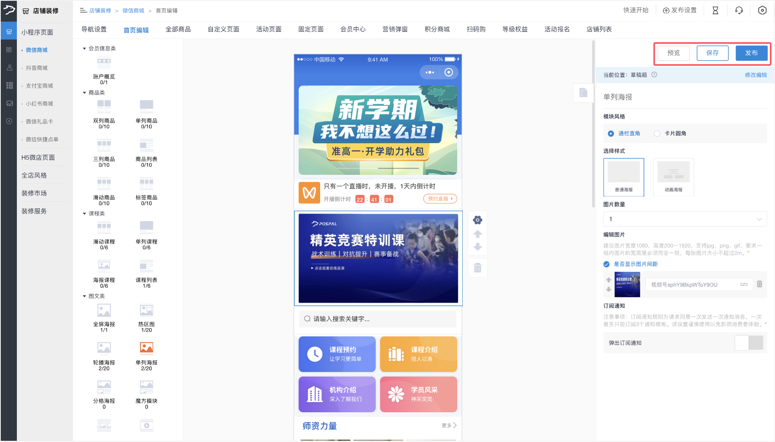Move the selected component down with the arrow icon
Viewport: 775px width, 442px height.
pyautogui.click(x=478, y=247)
